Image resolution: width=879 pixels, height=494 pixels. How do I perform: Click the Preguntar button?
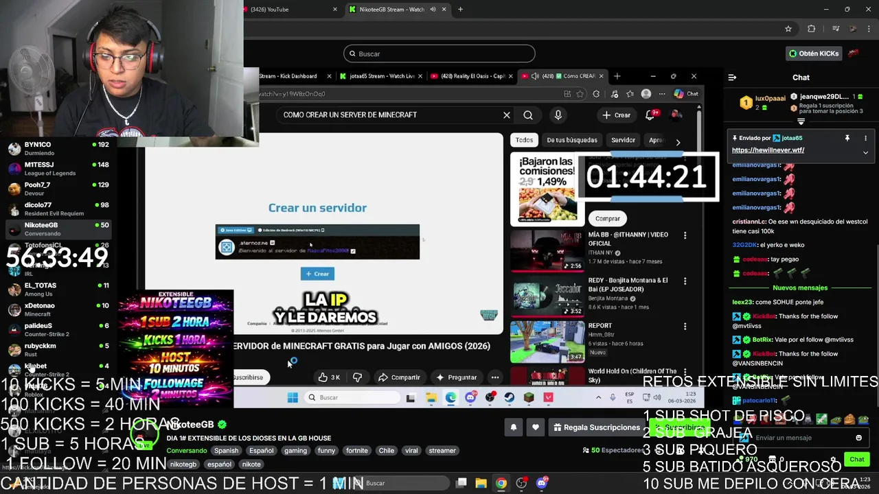coord(456,377)
